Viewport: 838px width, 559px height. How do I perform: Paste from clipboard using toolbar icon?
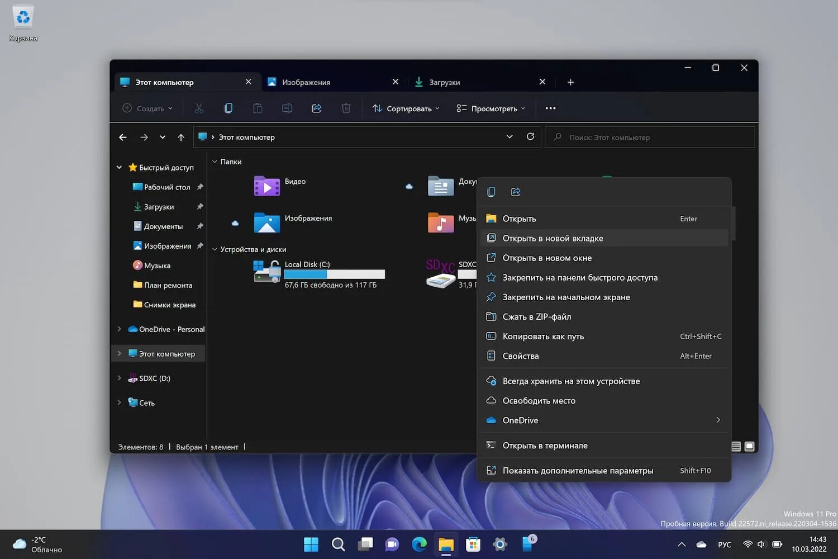258,108
